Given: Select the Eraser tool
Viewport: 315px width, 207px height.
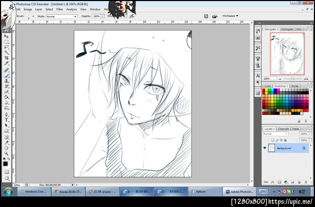Looking at the screenshot, I should click(6, 92).
